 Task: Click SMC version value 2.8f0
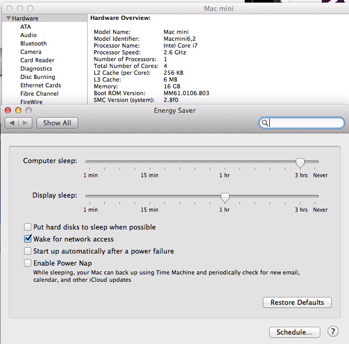pyautogui.click(x=171, y=100)
